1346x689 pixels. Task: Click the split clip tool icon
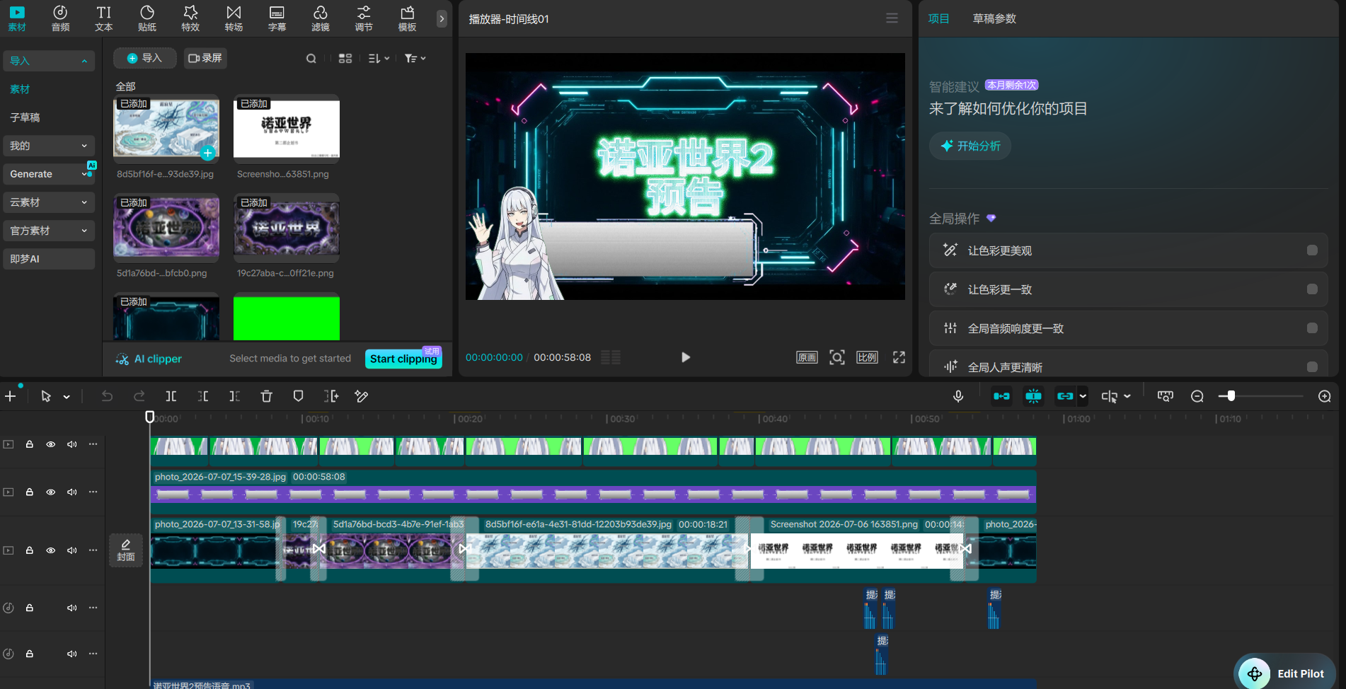tap(171, 396)
